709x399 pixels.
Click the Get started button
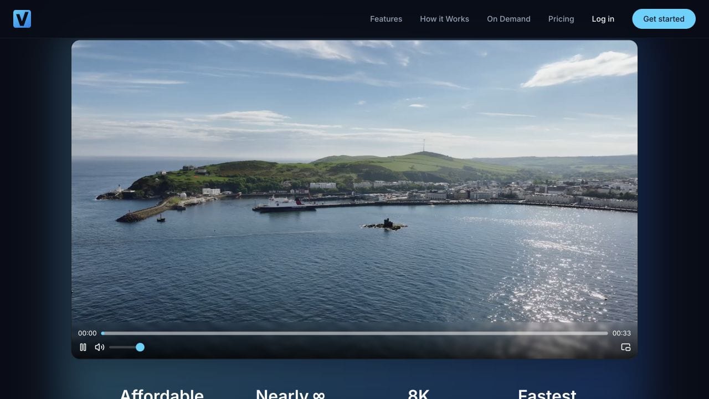[664, 19]
